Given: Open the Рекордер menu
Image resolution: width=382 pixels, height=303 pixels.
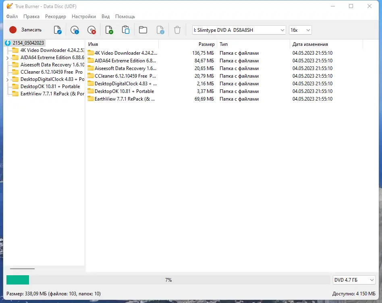Looking at the screenshot, I should coord(56,16).
